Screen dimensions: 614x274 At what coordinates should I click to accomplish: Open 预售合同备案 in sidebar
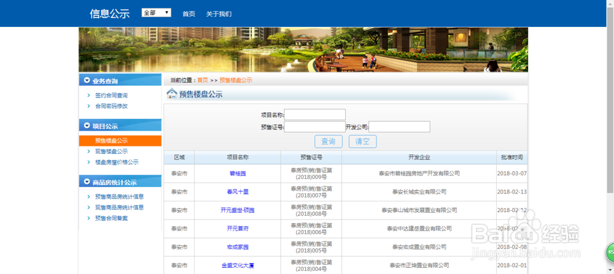(112, 218)
